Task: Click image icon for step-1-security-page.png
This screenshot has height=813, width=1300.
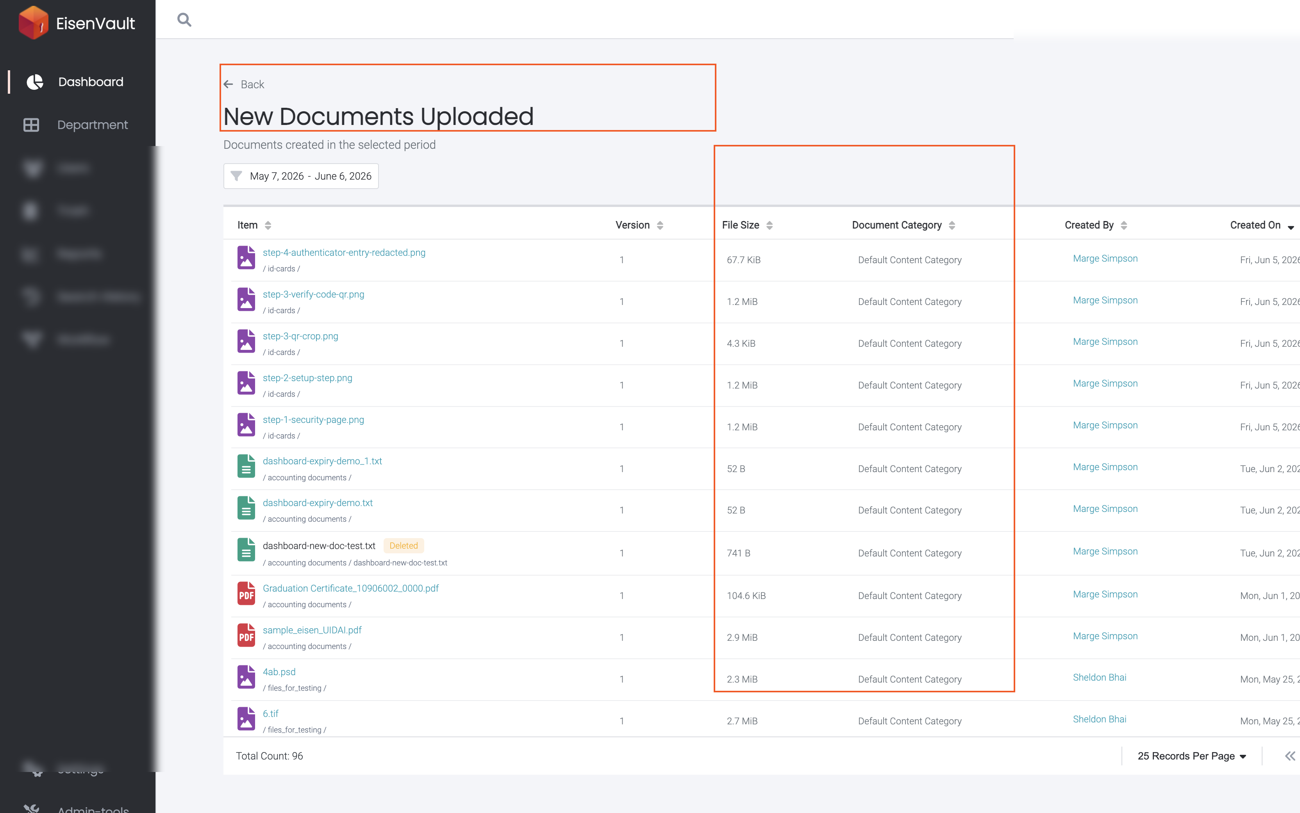Action: coord(246,425)
